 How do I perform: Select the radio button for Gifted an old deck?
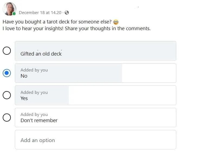[x=7, y=51]
